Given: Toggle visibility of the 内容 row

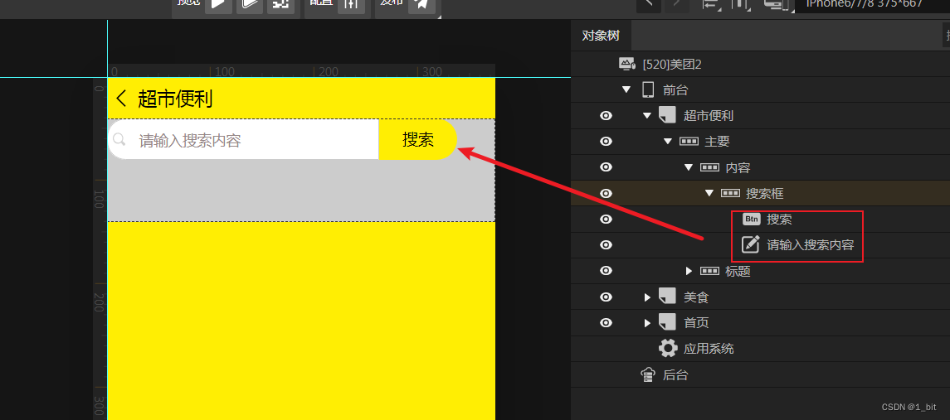Looking at the screenshot, I should (606, 167).
